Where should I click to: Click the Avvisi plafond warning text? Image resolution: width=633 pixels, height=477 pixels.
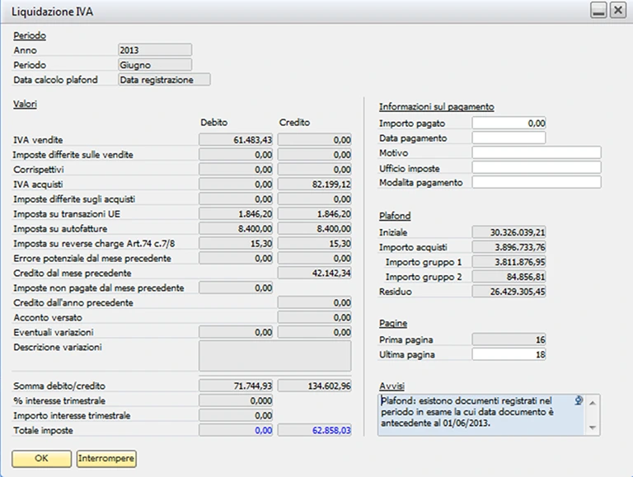click(467, 412)
